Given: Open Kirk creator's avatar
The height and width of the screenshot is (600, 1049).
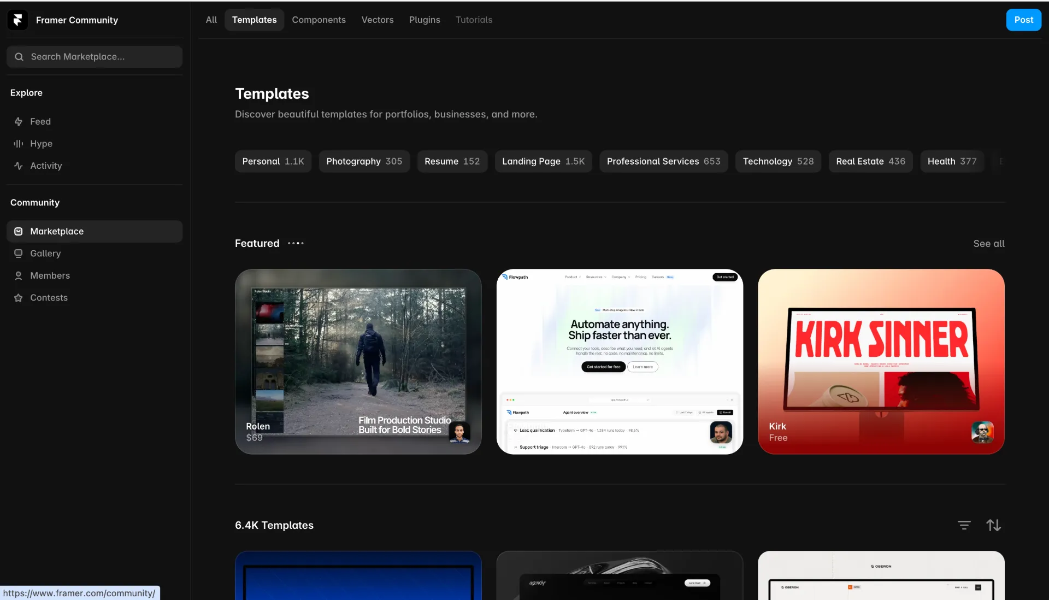Looking at the screenshot, I should [982, 432].
